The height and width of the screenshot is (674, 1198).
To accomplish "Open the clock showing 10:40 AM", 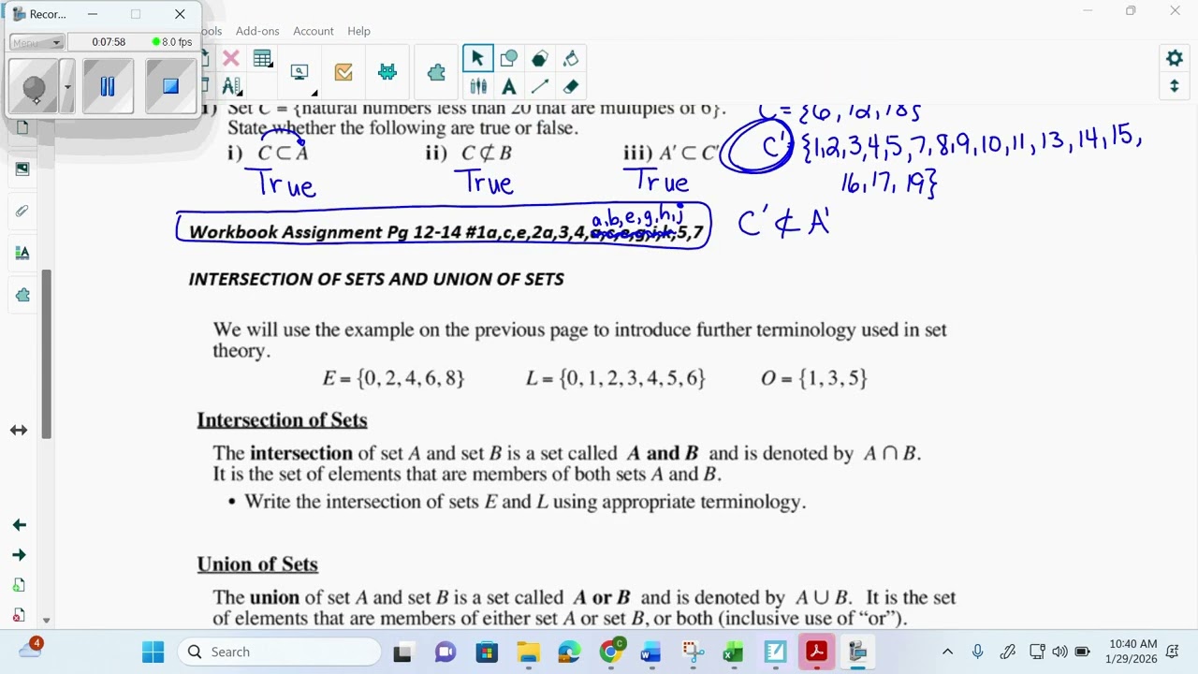I will pyautogui.click(x=1132, y=652).
